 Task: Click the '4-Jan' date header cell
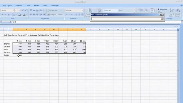[x=17, y=41]
